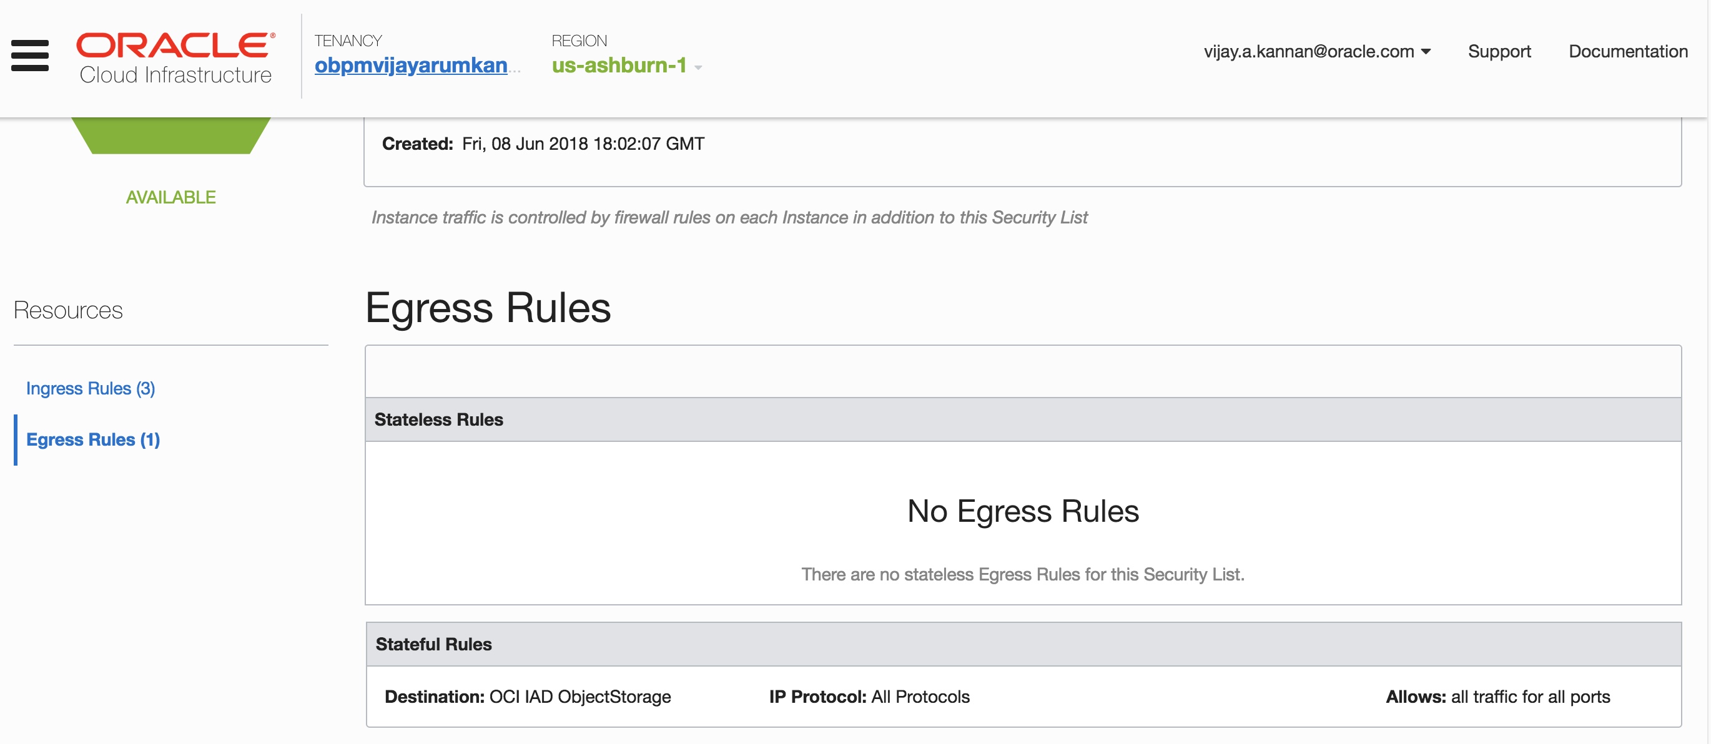
Task: Click the AVAILABLE status label
Action: pyautogui.click(x=170, y=197)
